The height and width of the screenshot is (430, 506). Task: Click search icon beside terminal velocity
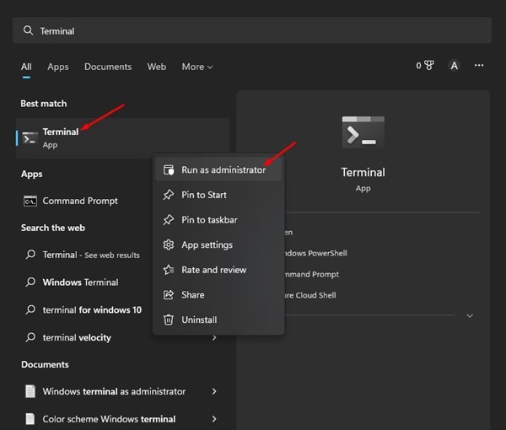(x=30, y=337)
